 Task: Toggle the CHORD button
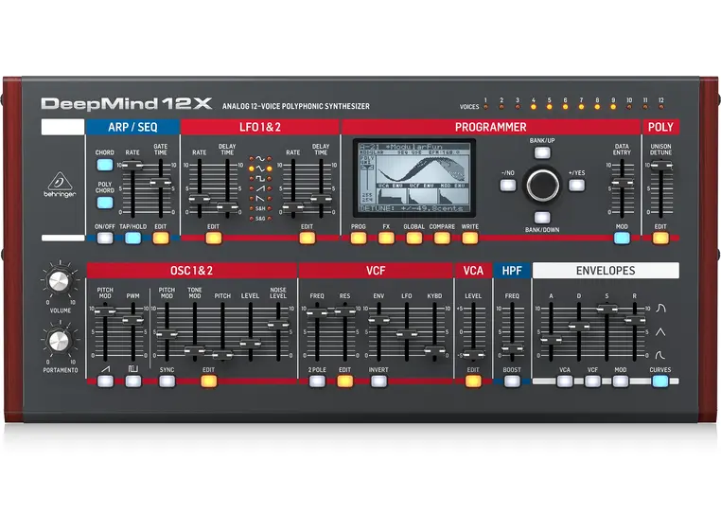[x=105, y=165]
